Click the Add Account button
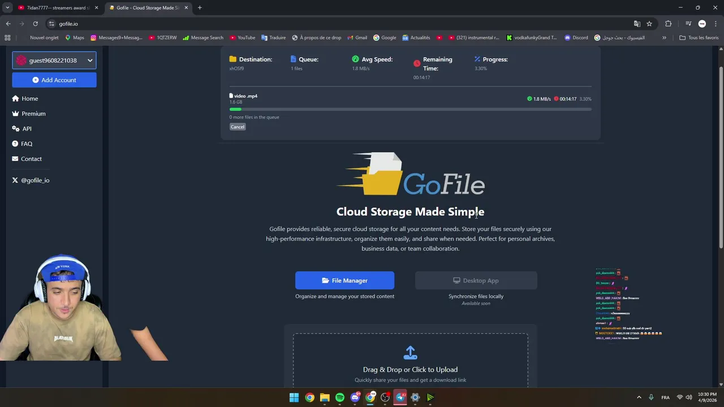 (54, 80)
